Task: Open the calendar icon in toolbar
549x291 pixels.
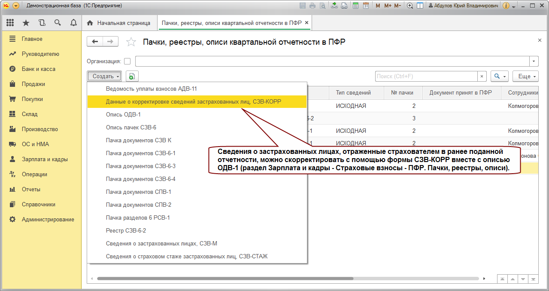Action: (366, 6)
